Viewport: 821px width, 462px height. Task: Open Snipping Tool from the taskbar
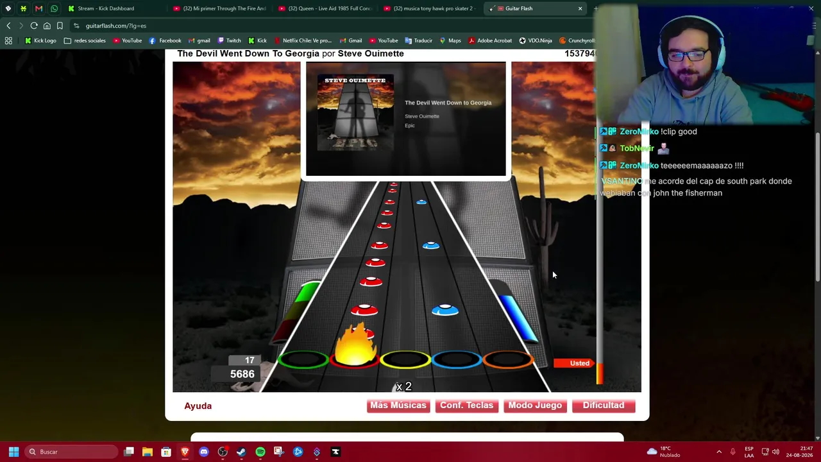click(279, 452)
